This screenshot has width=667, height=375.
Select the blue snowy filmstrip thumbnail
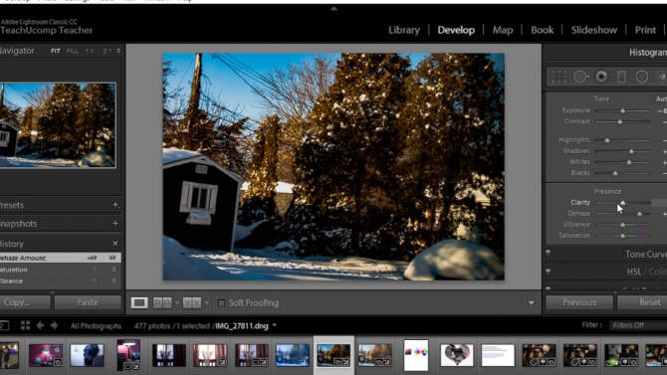[293, 355]
